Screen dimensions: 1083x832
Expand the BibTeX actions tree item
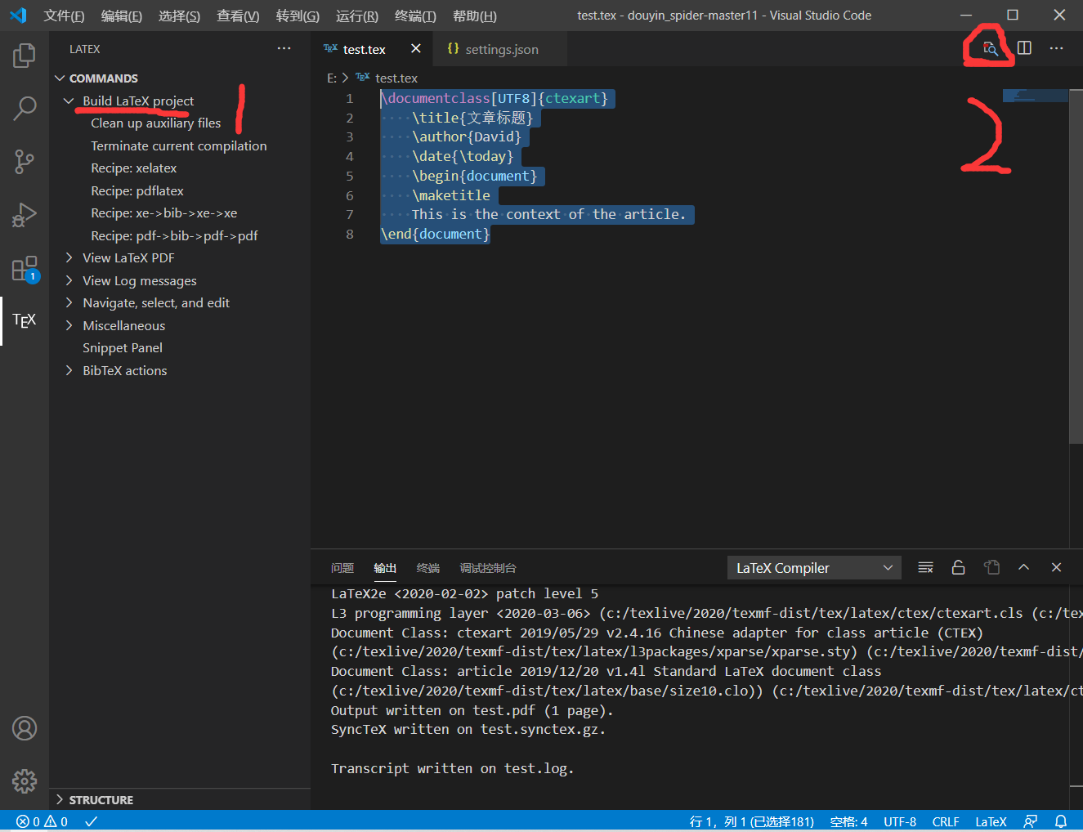[69, 370]
